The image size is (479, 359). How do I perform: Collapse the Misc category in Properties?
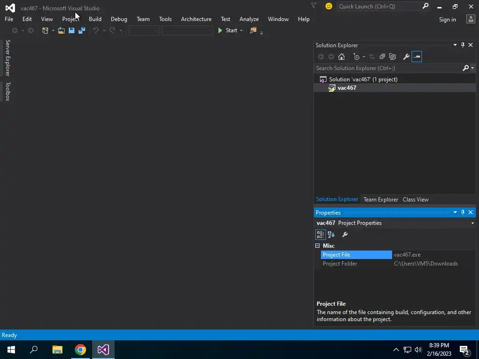[x=318, y=246]
